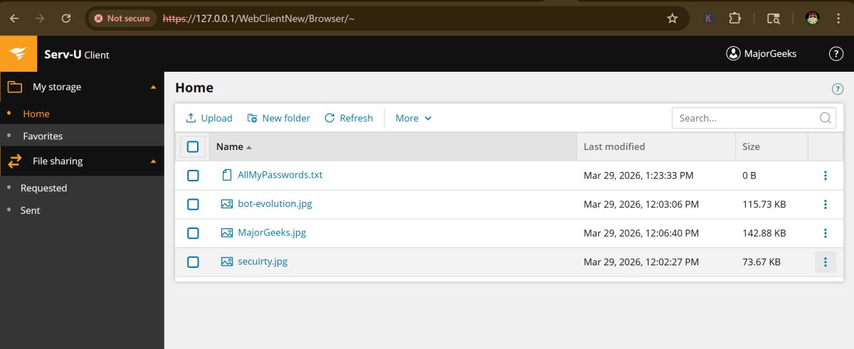Open the browser extensions puzzle icon
Screen dimensions: 854x349
[735, 18]
